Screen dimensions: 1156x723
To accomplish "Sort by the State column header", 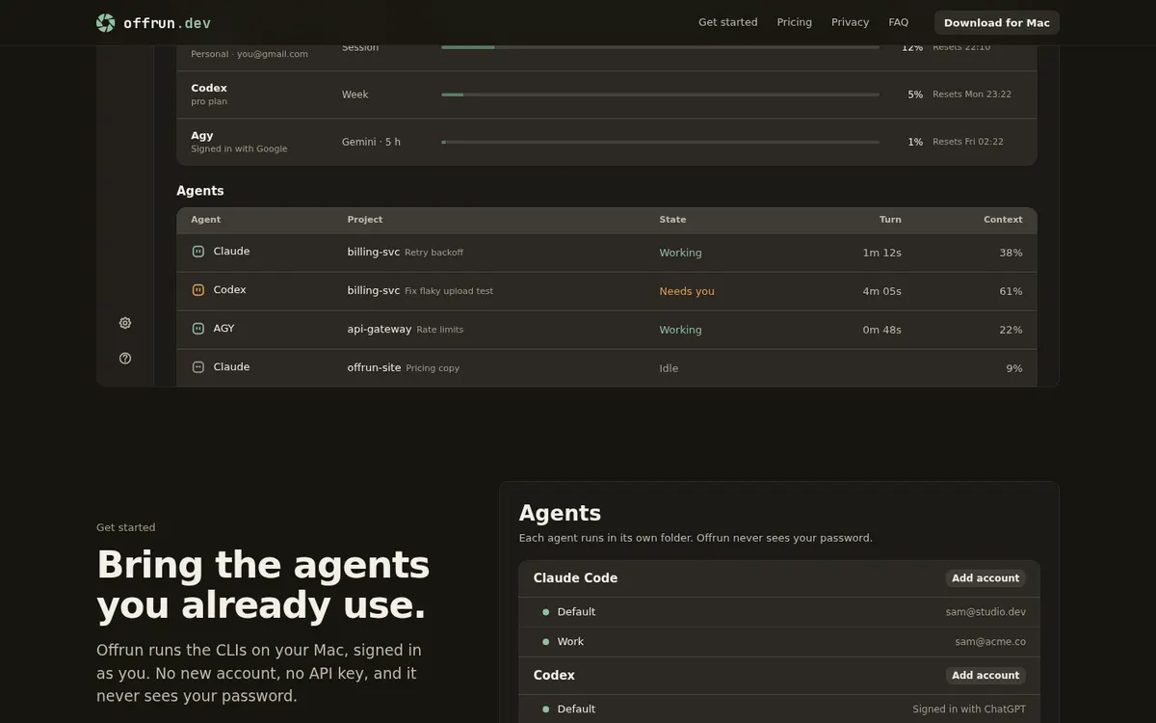I will pos(673,220).
